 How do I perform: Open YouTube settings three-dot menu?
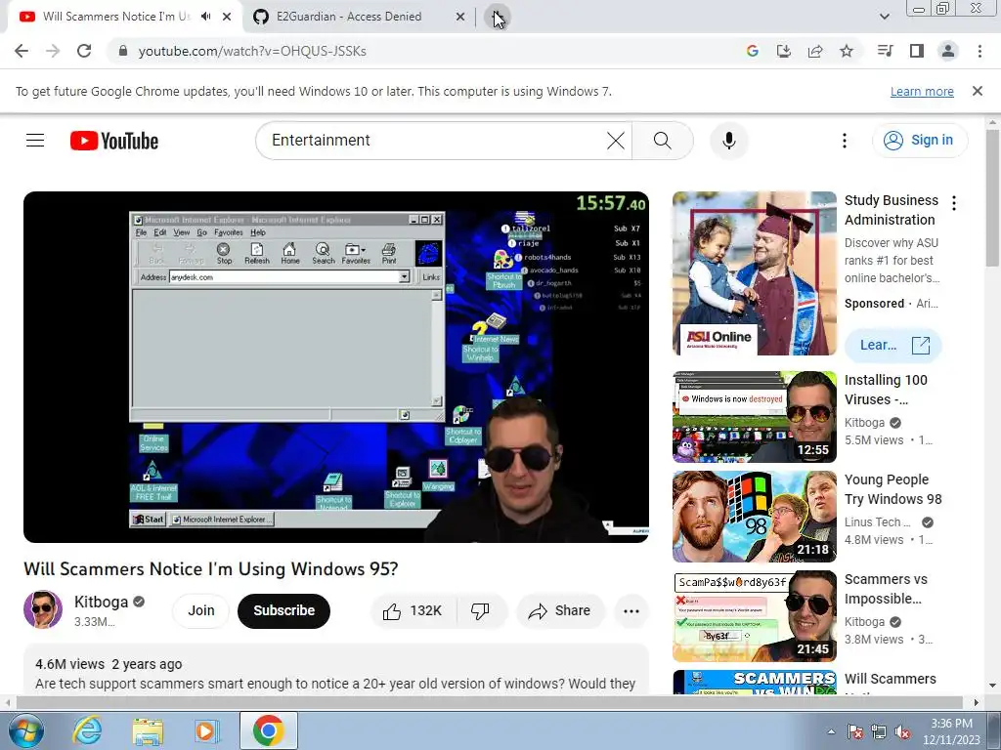tap(845, 141)
